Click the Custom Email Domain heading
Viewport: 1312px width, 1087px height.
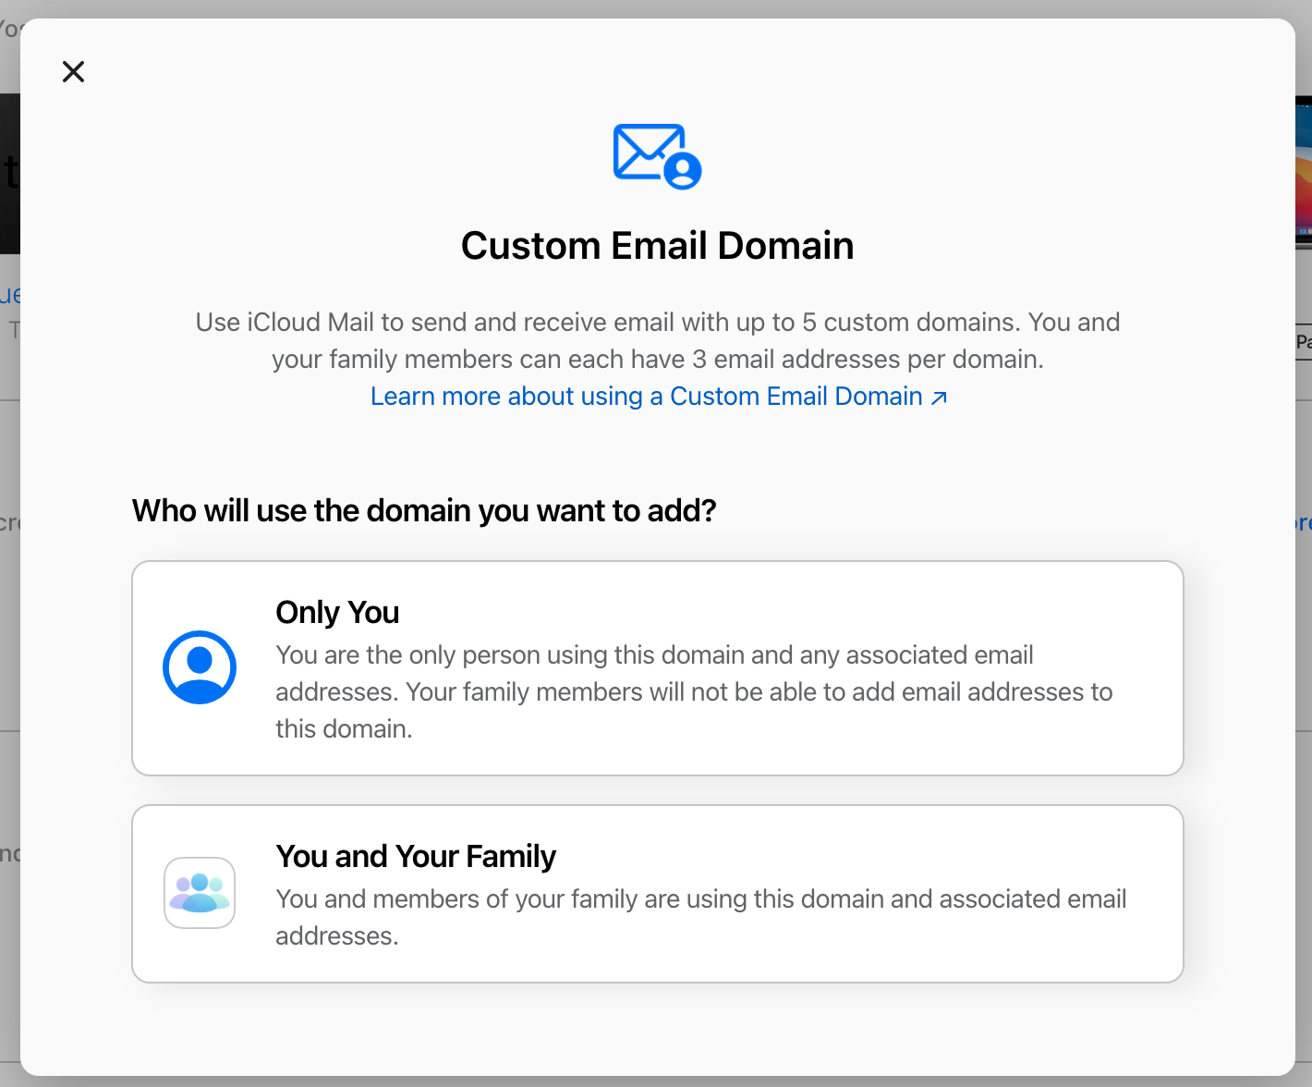pyautogui.click(x=657, y=246)
